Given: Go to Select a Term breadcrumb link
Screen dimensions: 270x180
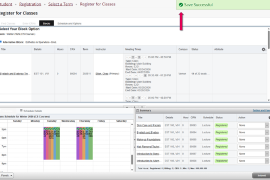Looking at the screenshot, I should coord(61,4).
